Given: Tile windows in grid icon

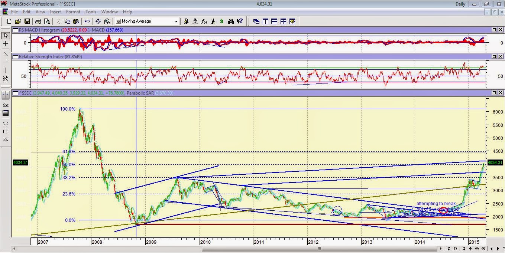Looking at the screenshot, I should click(283, 22).
